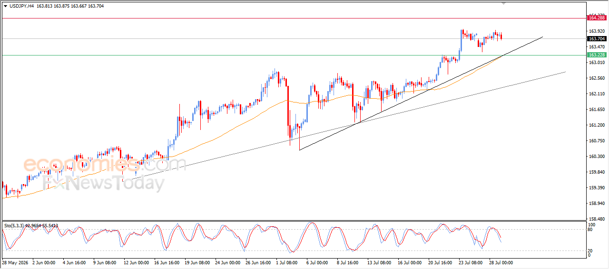This screenshot has height=269, width=609.
Task: Click the stochastic scale value 20
Action: click(x=591, y=250)
